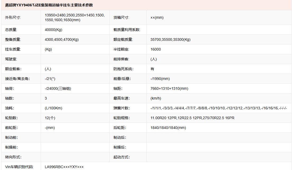Select the 防抱死系统 label
Viewport: 292px width, 170px height.
123,69
